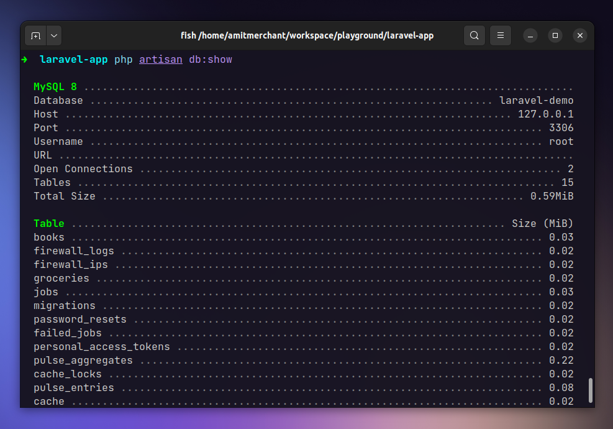This screenshot has width=613, height=429.
Task: Click the 'Size (MiB)' column header
Action: tap(543, 223)
